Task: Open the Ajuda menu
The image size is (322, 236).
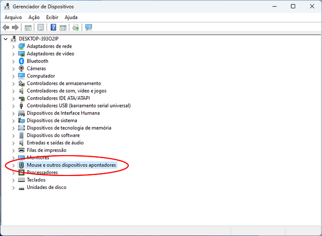Action: 71,17
